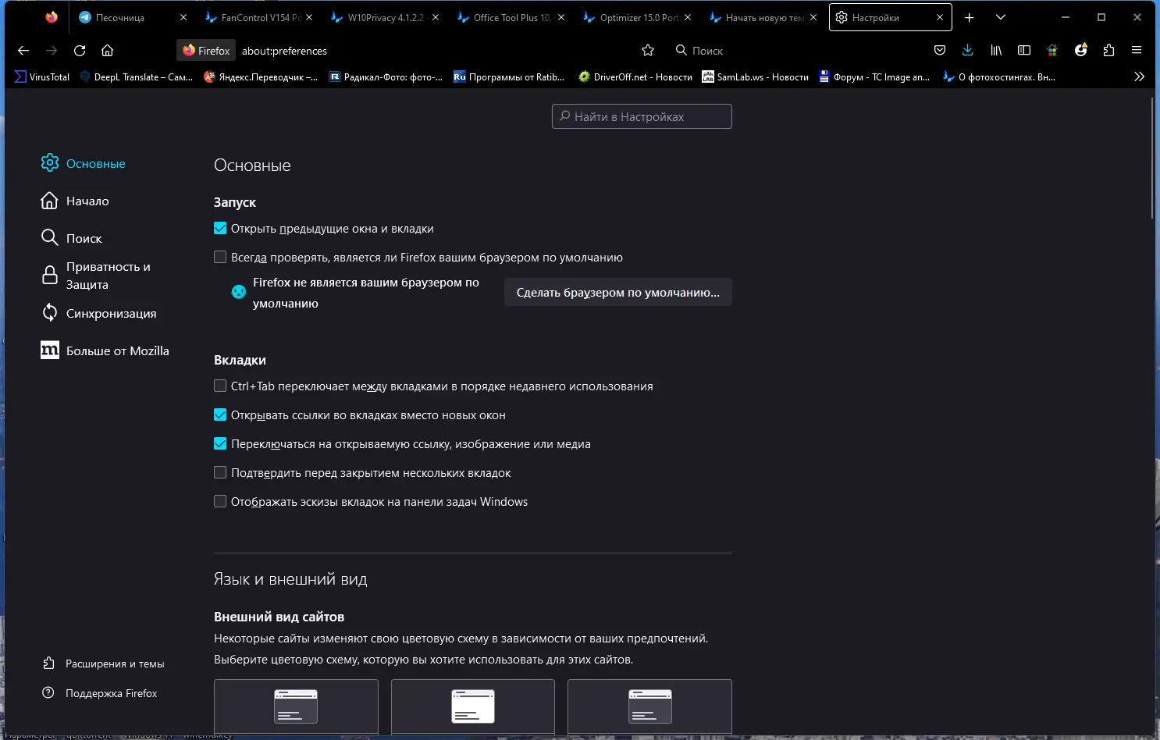1160x740 pixels.
Task: Open the Firefox hamburger menu
Action: point(1137,51)
